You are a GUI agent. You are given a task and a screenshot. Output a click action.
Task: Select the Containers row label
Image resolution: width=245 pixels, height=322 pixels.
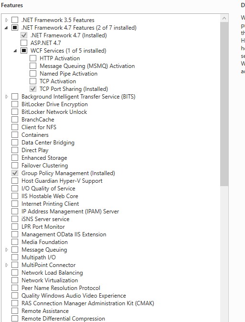(35, 135)
